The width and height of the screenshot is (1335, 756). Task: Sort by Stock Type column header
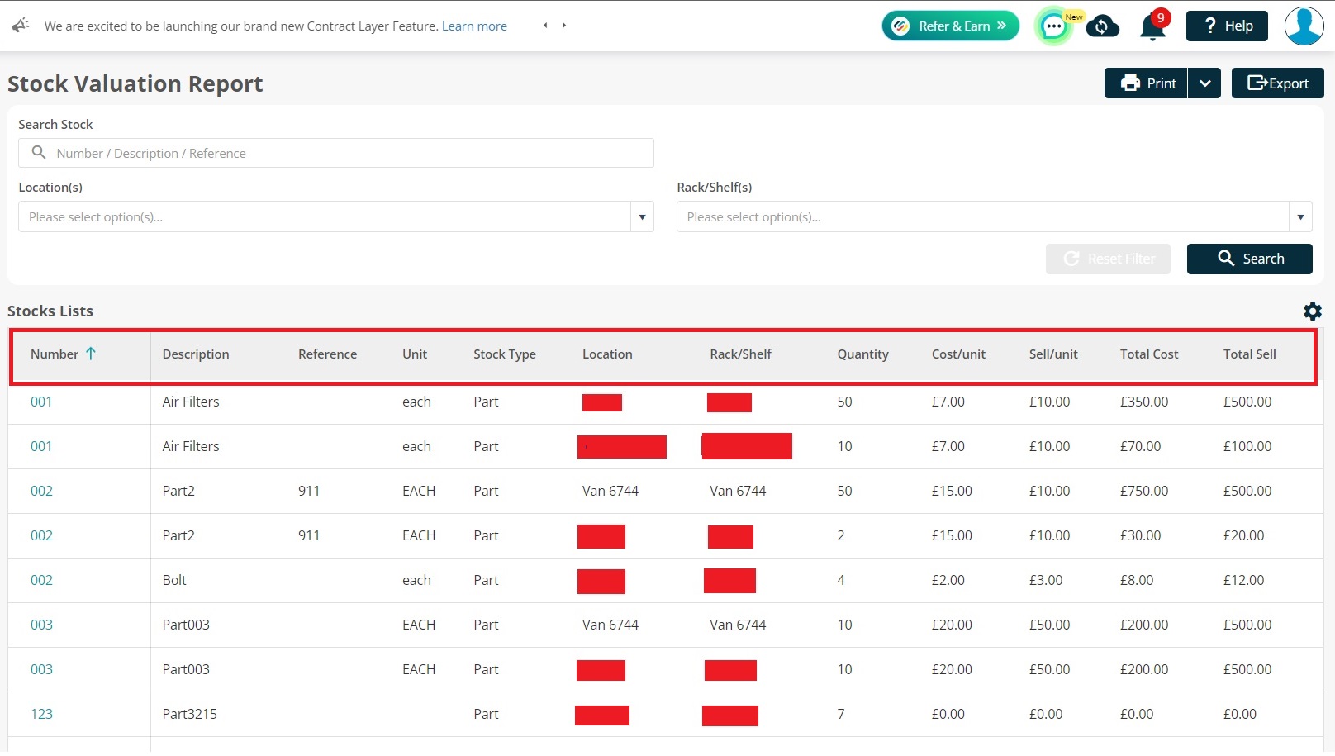(505, 354)
